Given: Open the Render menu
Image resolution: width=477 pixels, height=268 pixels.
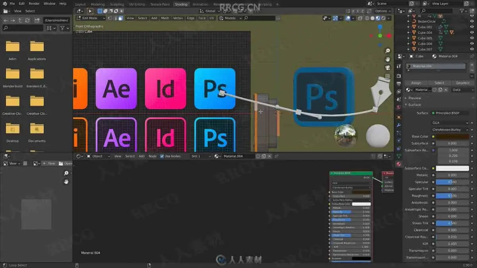Looking at the screenshot, I should pos(34,4).
